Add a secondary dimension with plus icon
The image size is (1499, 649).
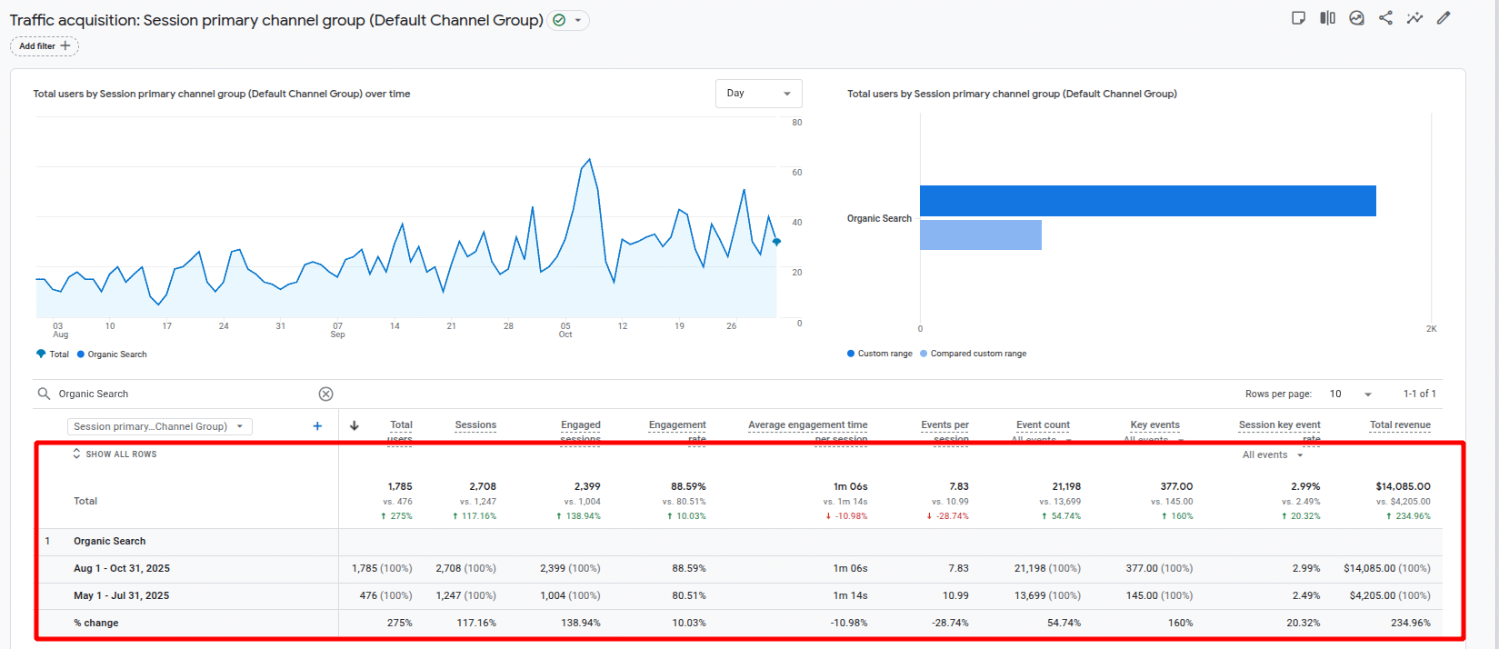click(317, 426)
